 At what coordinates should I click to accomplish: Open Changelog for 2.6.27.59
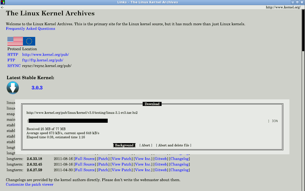179,170
